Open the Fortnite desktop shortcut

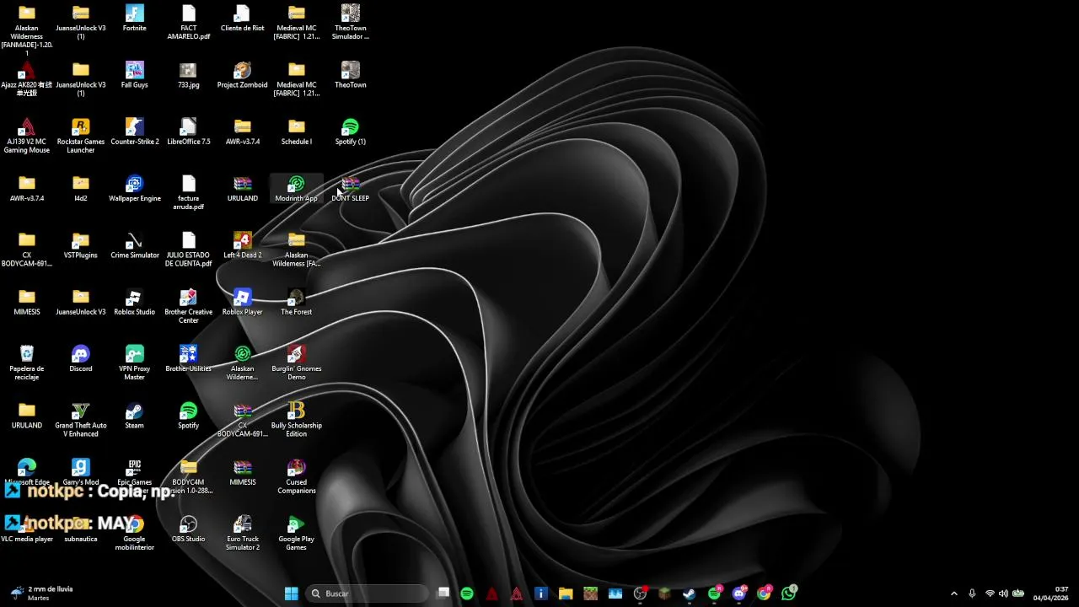(134, 19)
